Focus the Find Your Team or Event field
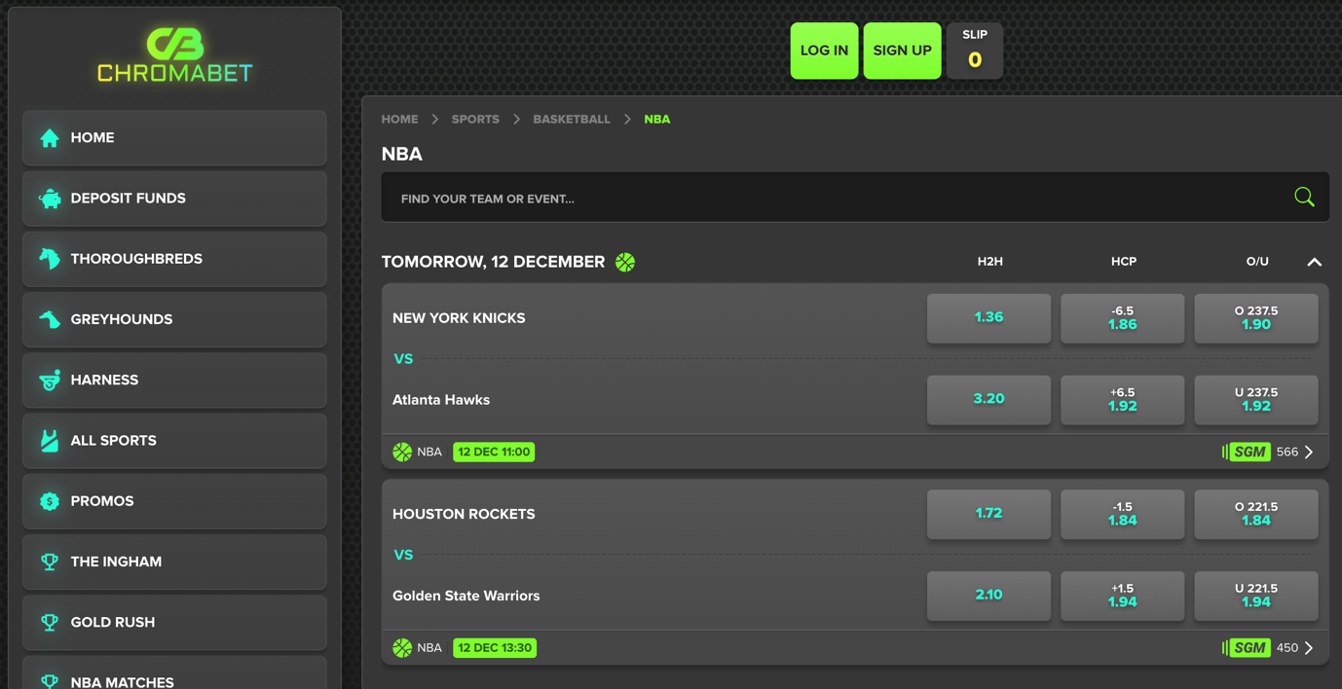Screen dimensions: 1342x689 coord(855,198)
